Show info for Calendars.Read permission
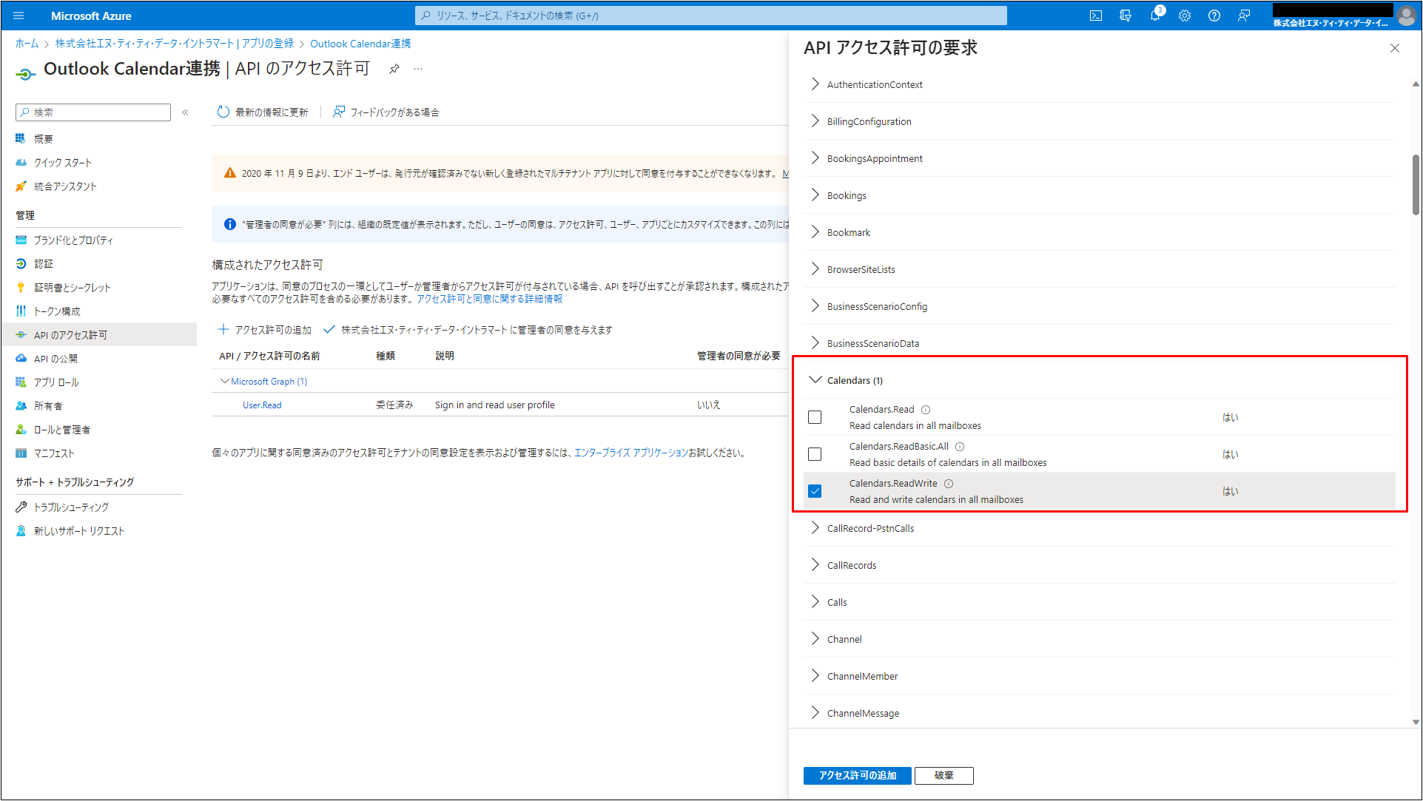Image resolution: width=1423 pixels, height=801 pixels. [x=926, y=410]
